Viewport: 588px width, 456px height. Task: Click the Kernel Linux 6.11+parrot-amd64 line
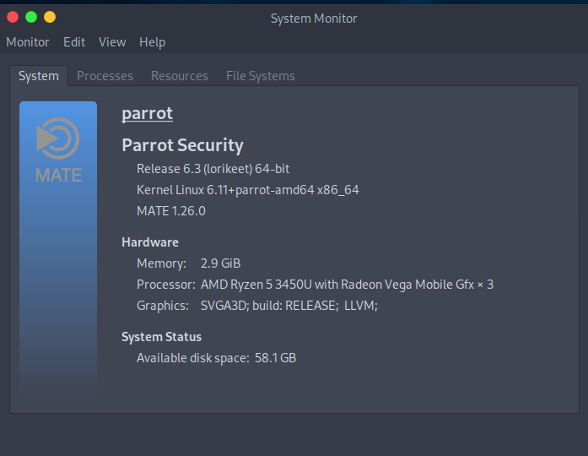(248, 190)
